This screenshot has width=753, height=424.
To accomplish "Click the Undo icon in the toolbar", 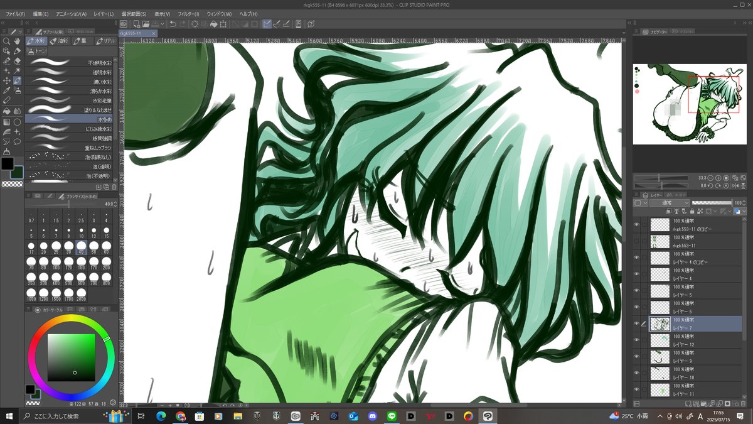I will pyautogui.click(x=173, y=23).
